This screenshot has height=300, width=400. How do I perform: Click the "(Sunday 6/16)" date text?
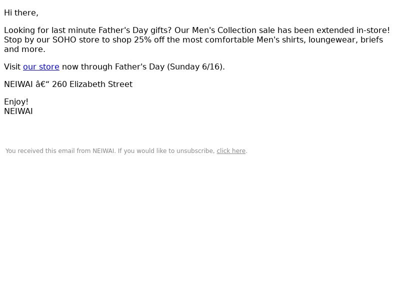196,67
